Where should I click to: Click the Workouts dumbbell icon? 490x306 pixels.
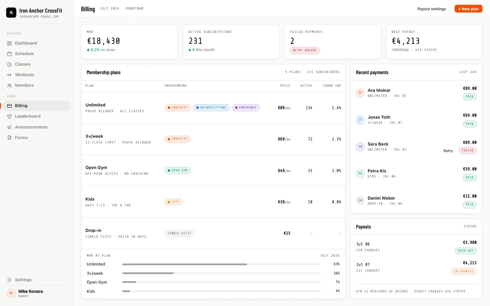(10, 75)
